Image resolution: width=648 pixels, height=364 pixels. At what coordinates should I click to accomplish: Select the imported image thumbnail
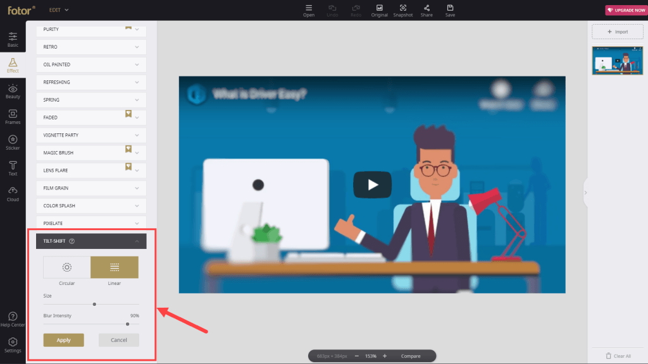pos(618,61)
